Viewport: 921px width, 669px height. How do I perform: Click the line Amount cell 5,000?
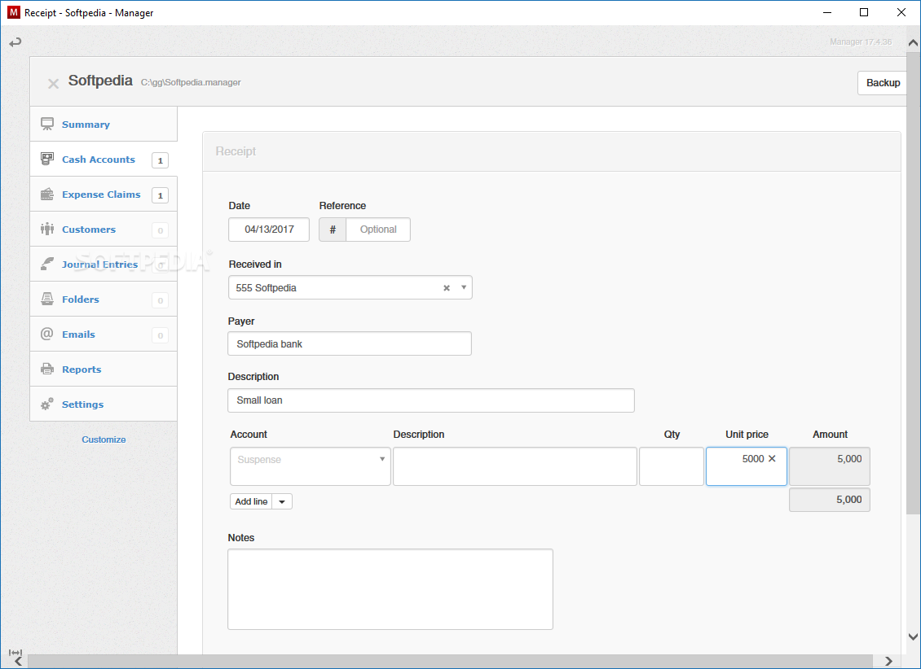click(x=830, y=466)
